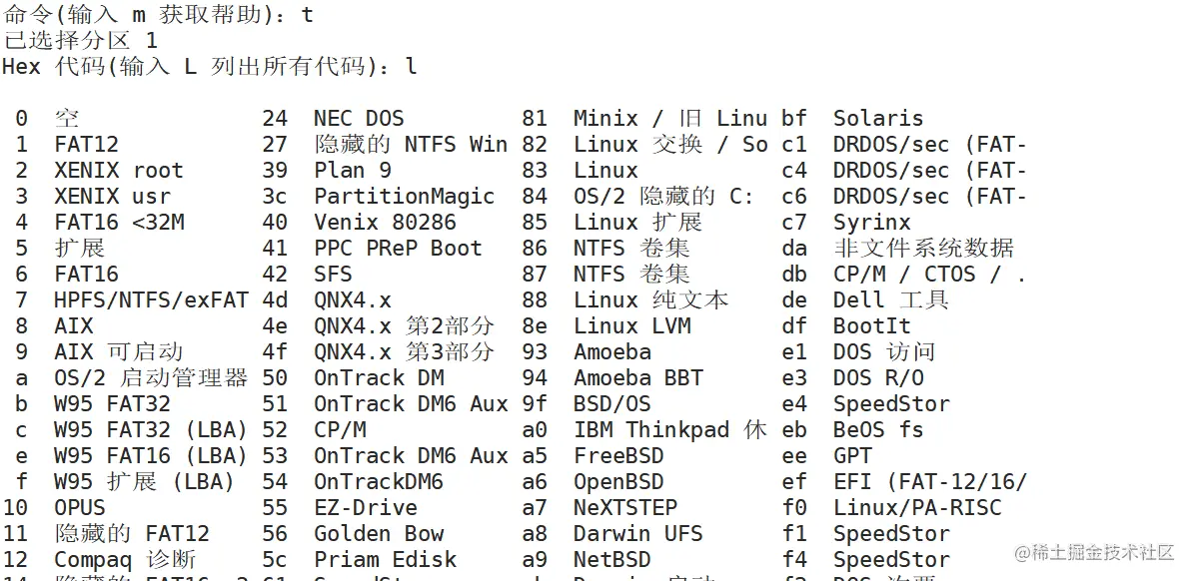Select the 'PPC PReP Boot' entry
1193x581 pixels.
coord(398,248)
